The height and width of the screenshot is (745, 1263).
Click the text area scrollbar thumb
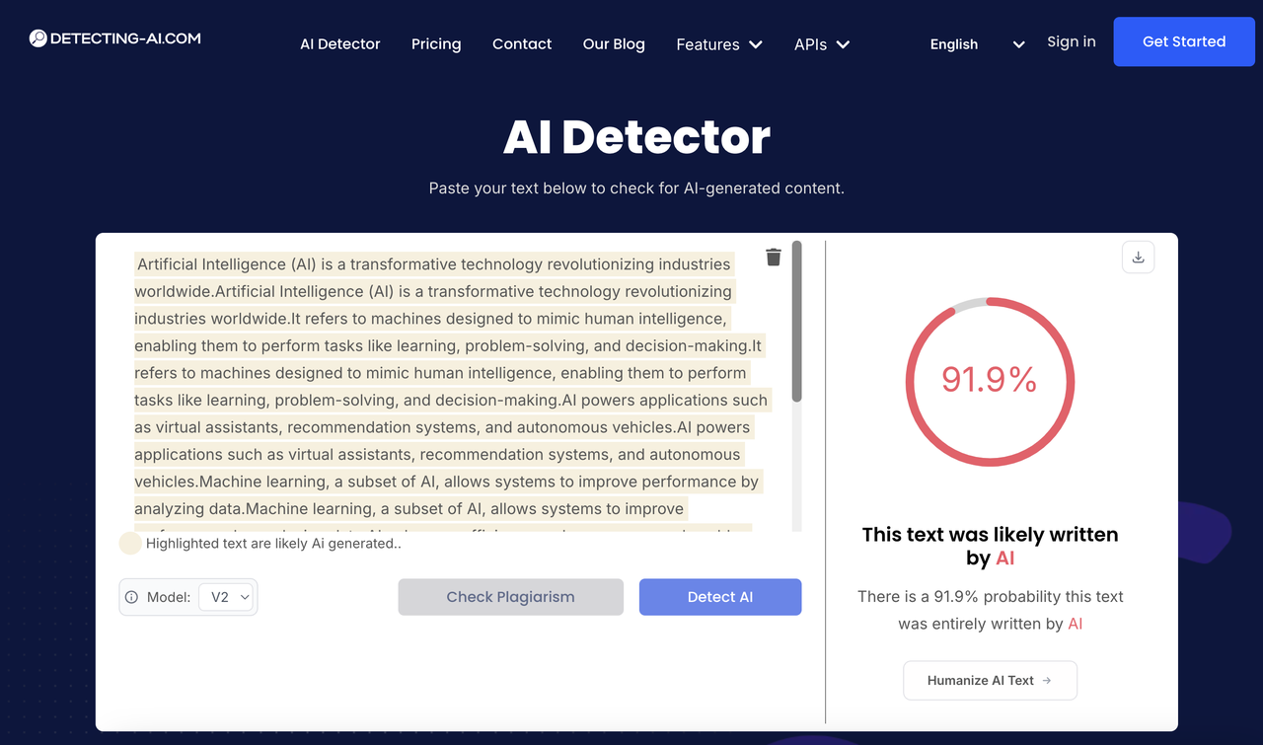[x=797, y=322]
